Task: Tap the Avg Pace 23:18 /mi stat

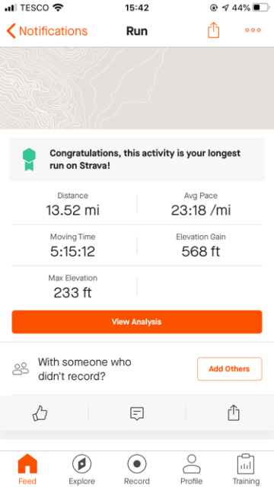Action: coord(201,205)
